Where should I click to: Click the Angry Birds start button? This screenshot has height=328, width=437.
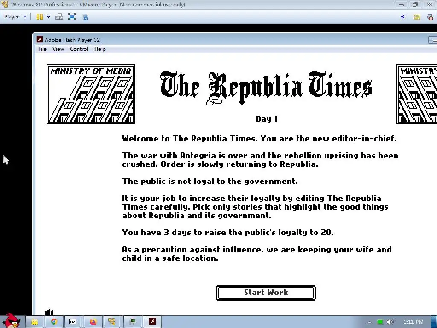click(x=12, y=321)
